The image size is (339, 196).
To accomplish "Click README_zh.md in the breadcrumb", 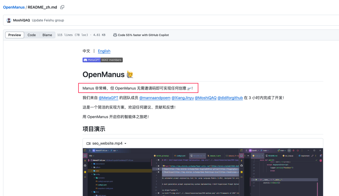I will [42, 7].
